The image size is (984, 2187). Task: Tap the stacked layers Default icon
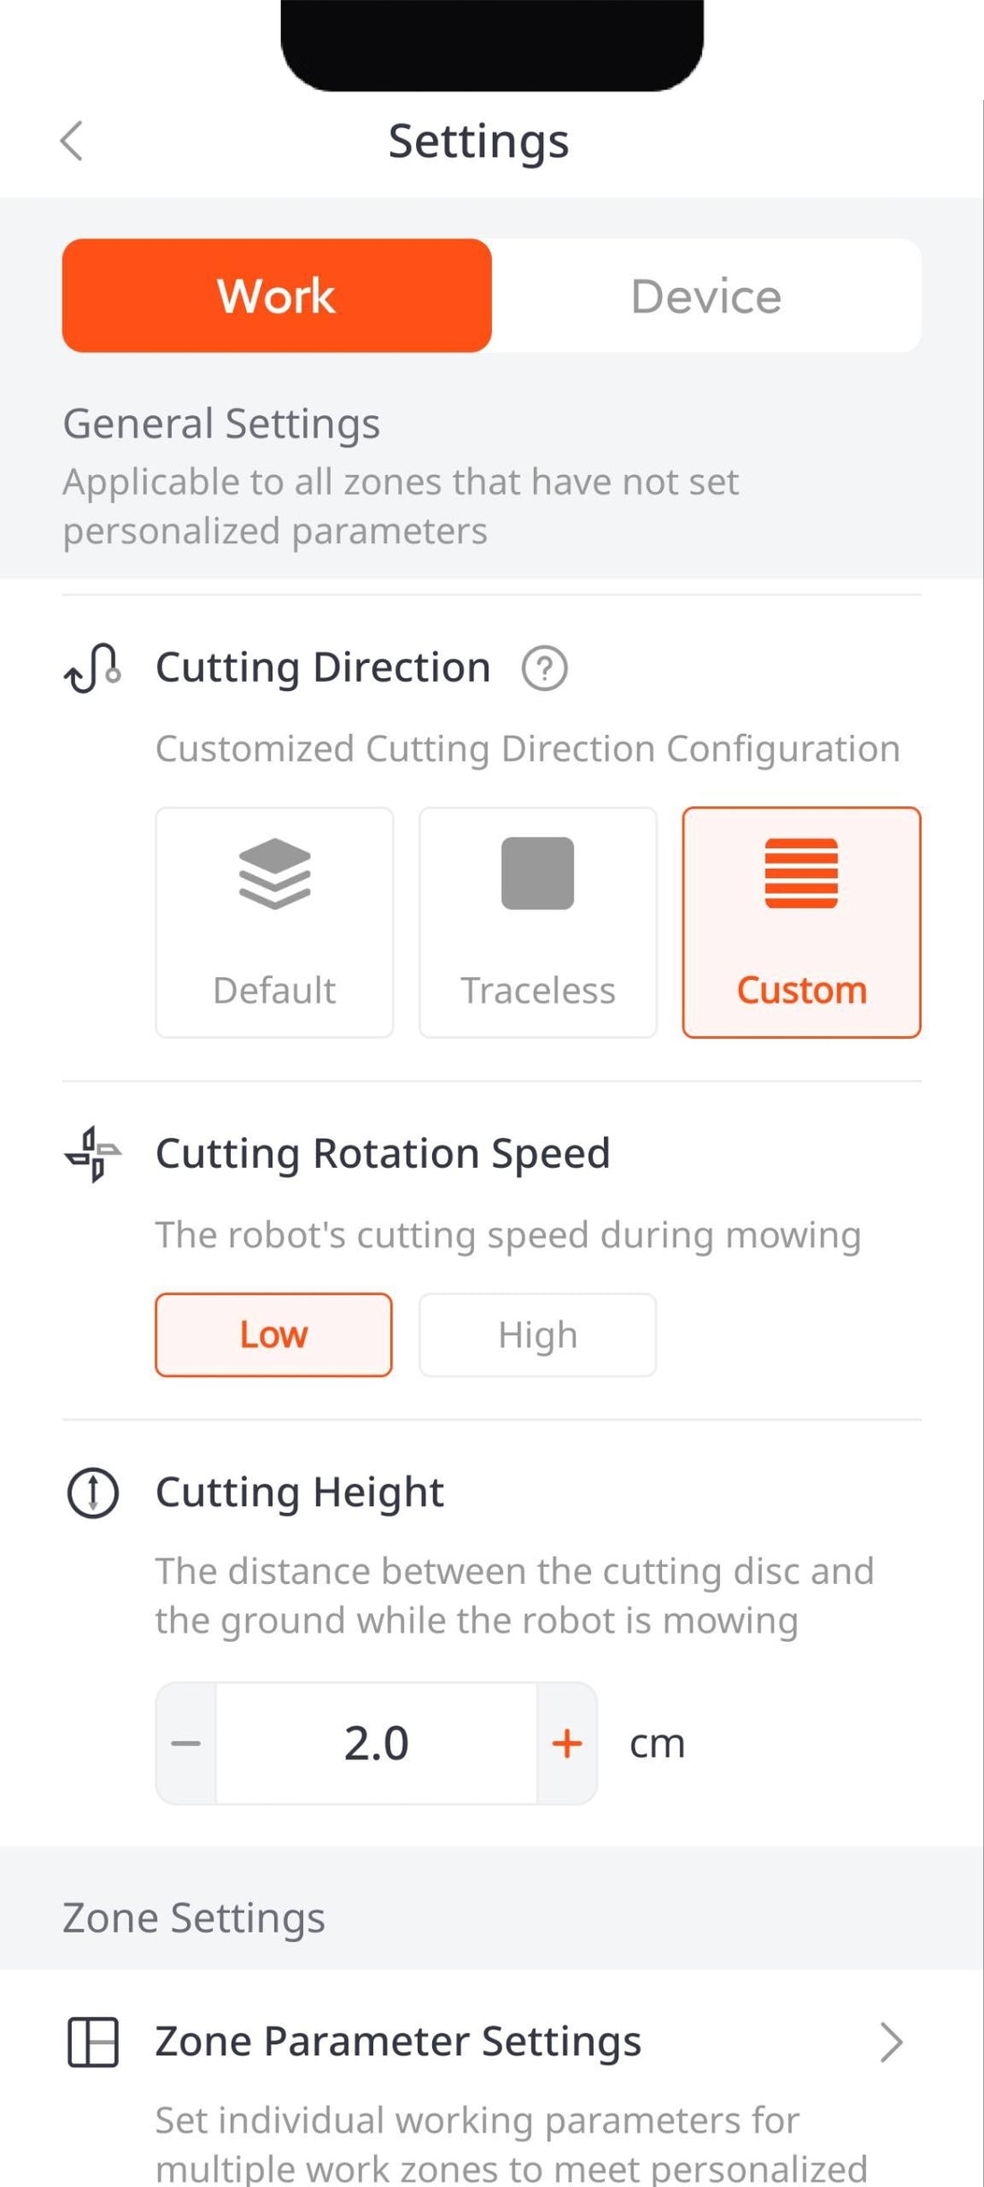point(275,873)
